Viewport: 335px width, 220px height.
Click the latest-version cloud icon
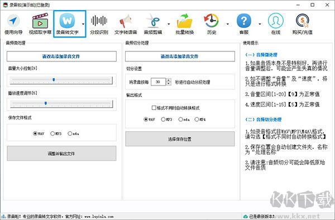(x=246, y=216)
